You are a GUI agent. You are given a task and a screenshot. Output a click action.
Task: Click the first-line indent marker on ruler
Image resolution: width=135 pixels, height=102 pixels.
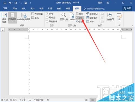[x=29, y=28]
